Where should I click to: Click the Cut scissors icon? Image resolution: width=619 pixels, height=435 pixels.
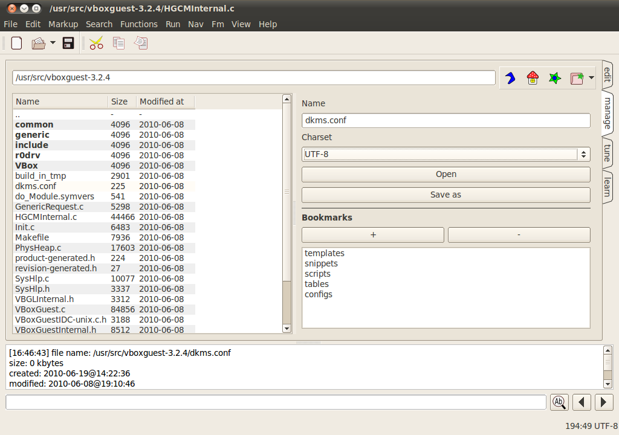coord(96,43)
